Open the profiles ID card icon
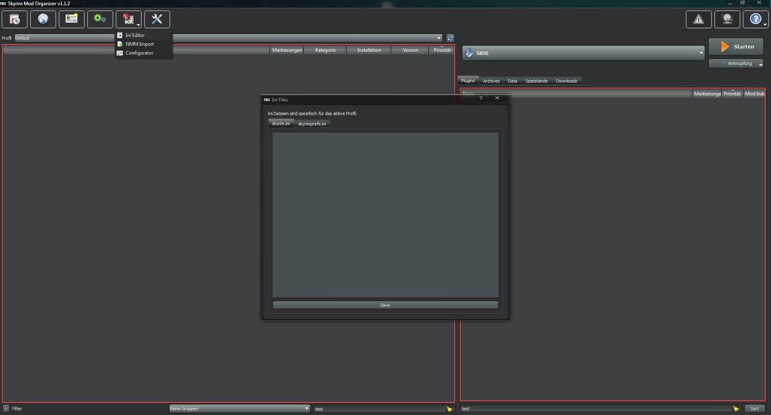771x415 pixels. 72,19
